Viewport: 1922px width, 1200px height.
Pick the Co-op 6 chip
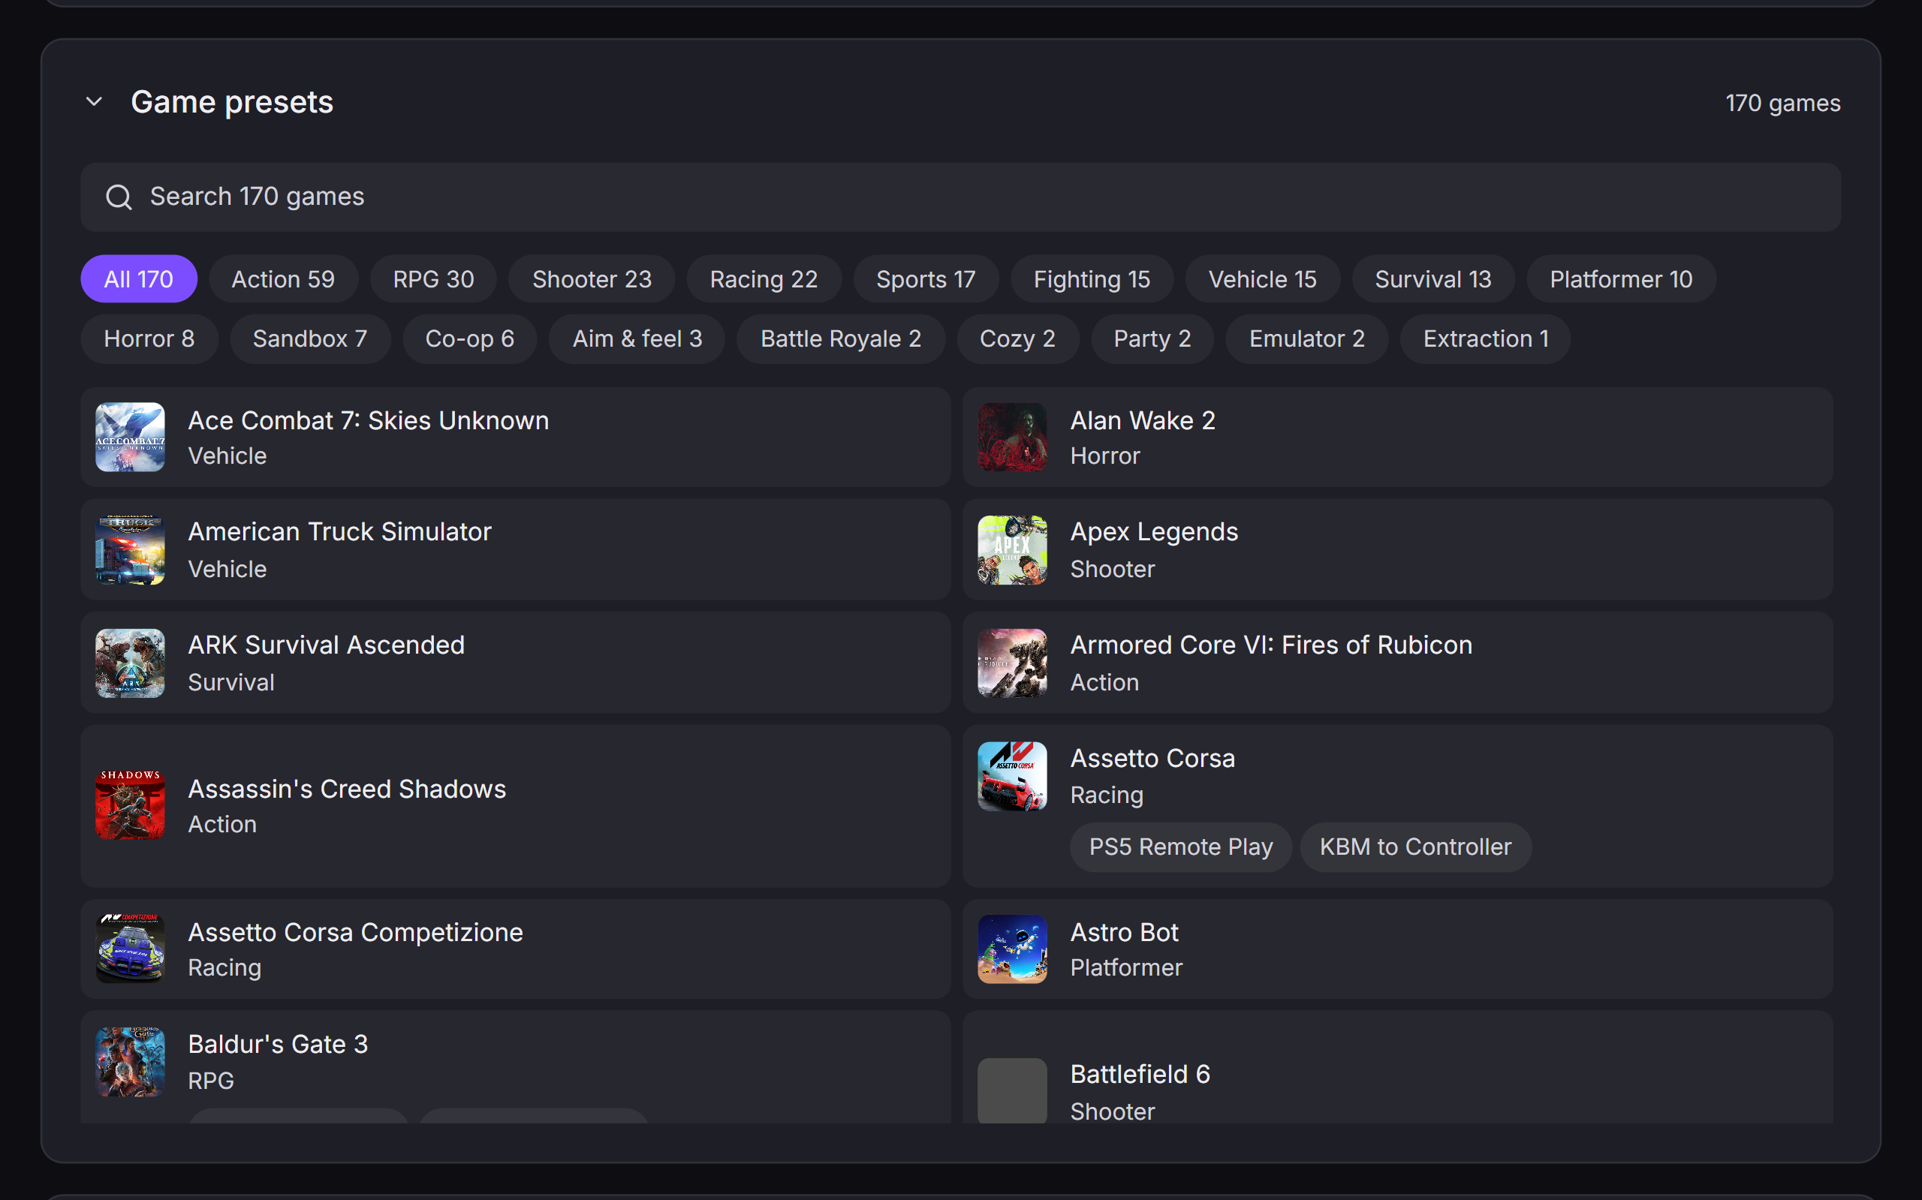pyautogui.click(x=470, y=339)
